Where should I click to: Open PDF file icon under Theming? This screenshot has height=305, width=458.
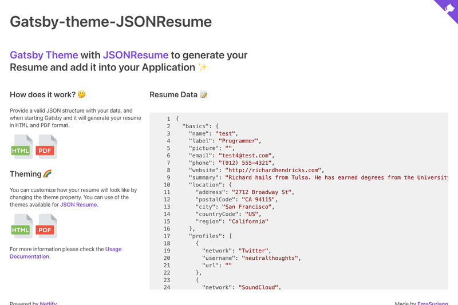pos(46,226)
